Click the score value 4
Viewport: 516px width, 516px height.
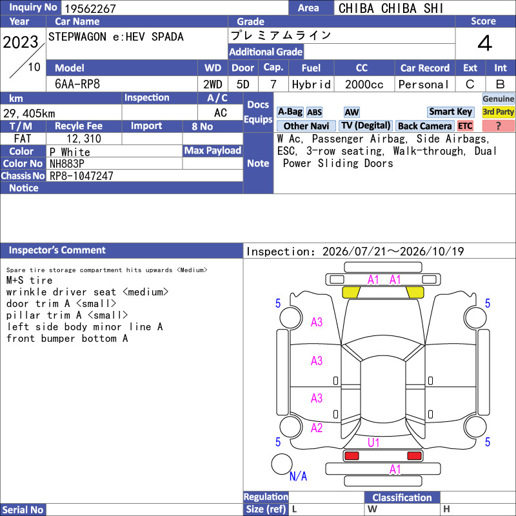click(x=485, y=43)
